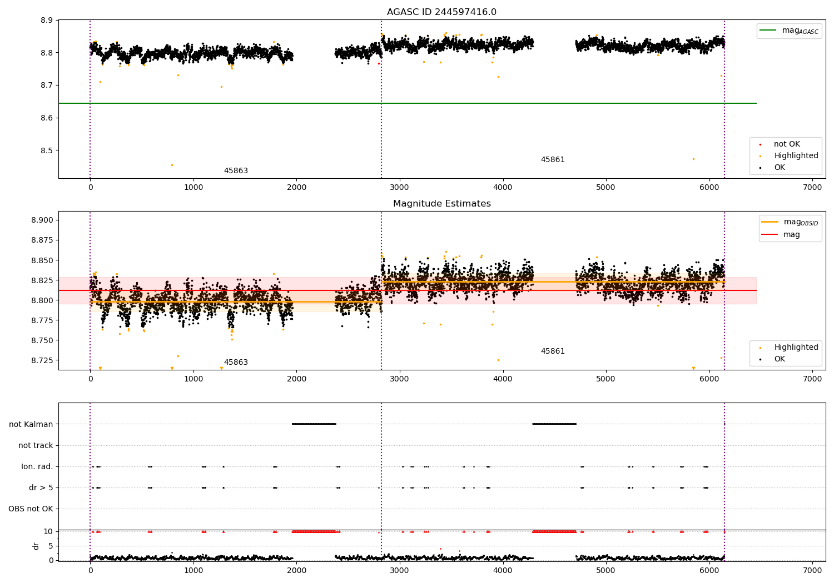Click the 'dr > 5' row label
Viewport: 834px width, 583px height.
point(41,487)
